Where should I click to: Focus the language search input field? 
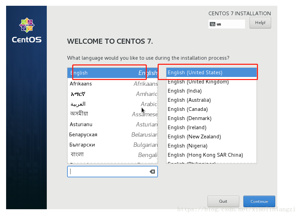click(108, 172)
